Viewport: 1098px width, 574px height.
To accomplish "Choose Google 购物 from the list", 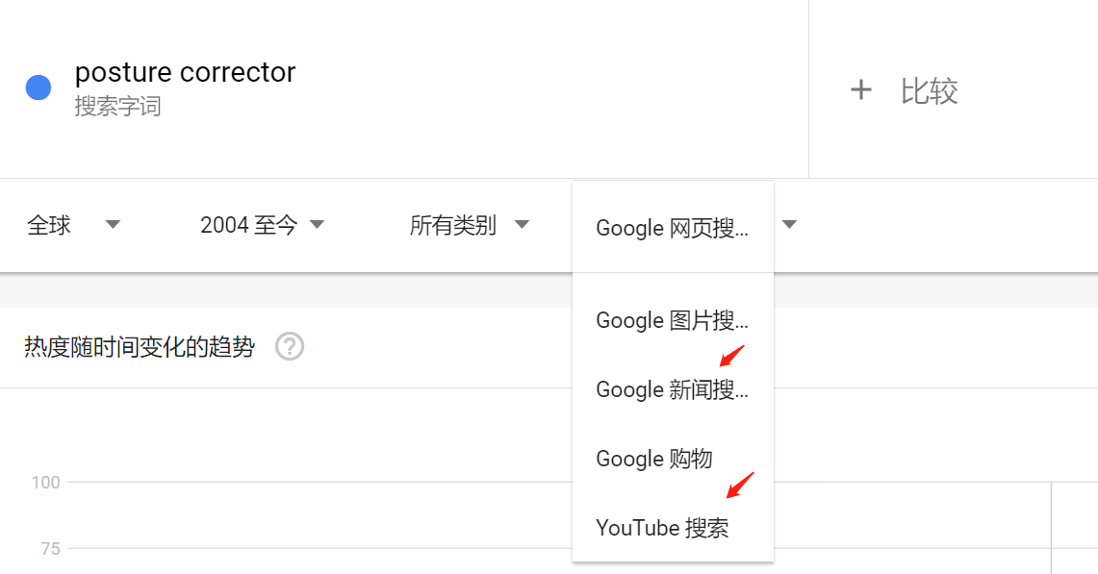I will tap(653, 459).
